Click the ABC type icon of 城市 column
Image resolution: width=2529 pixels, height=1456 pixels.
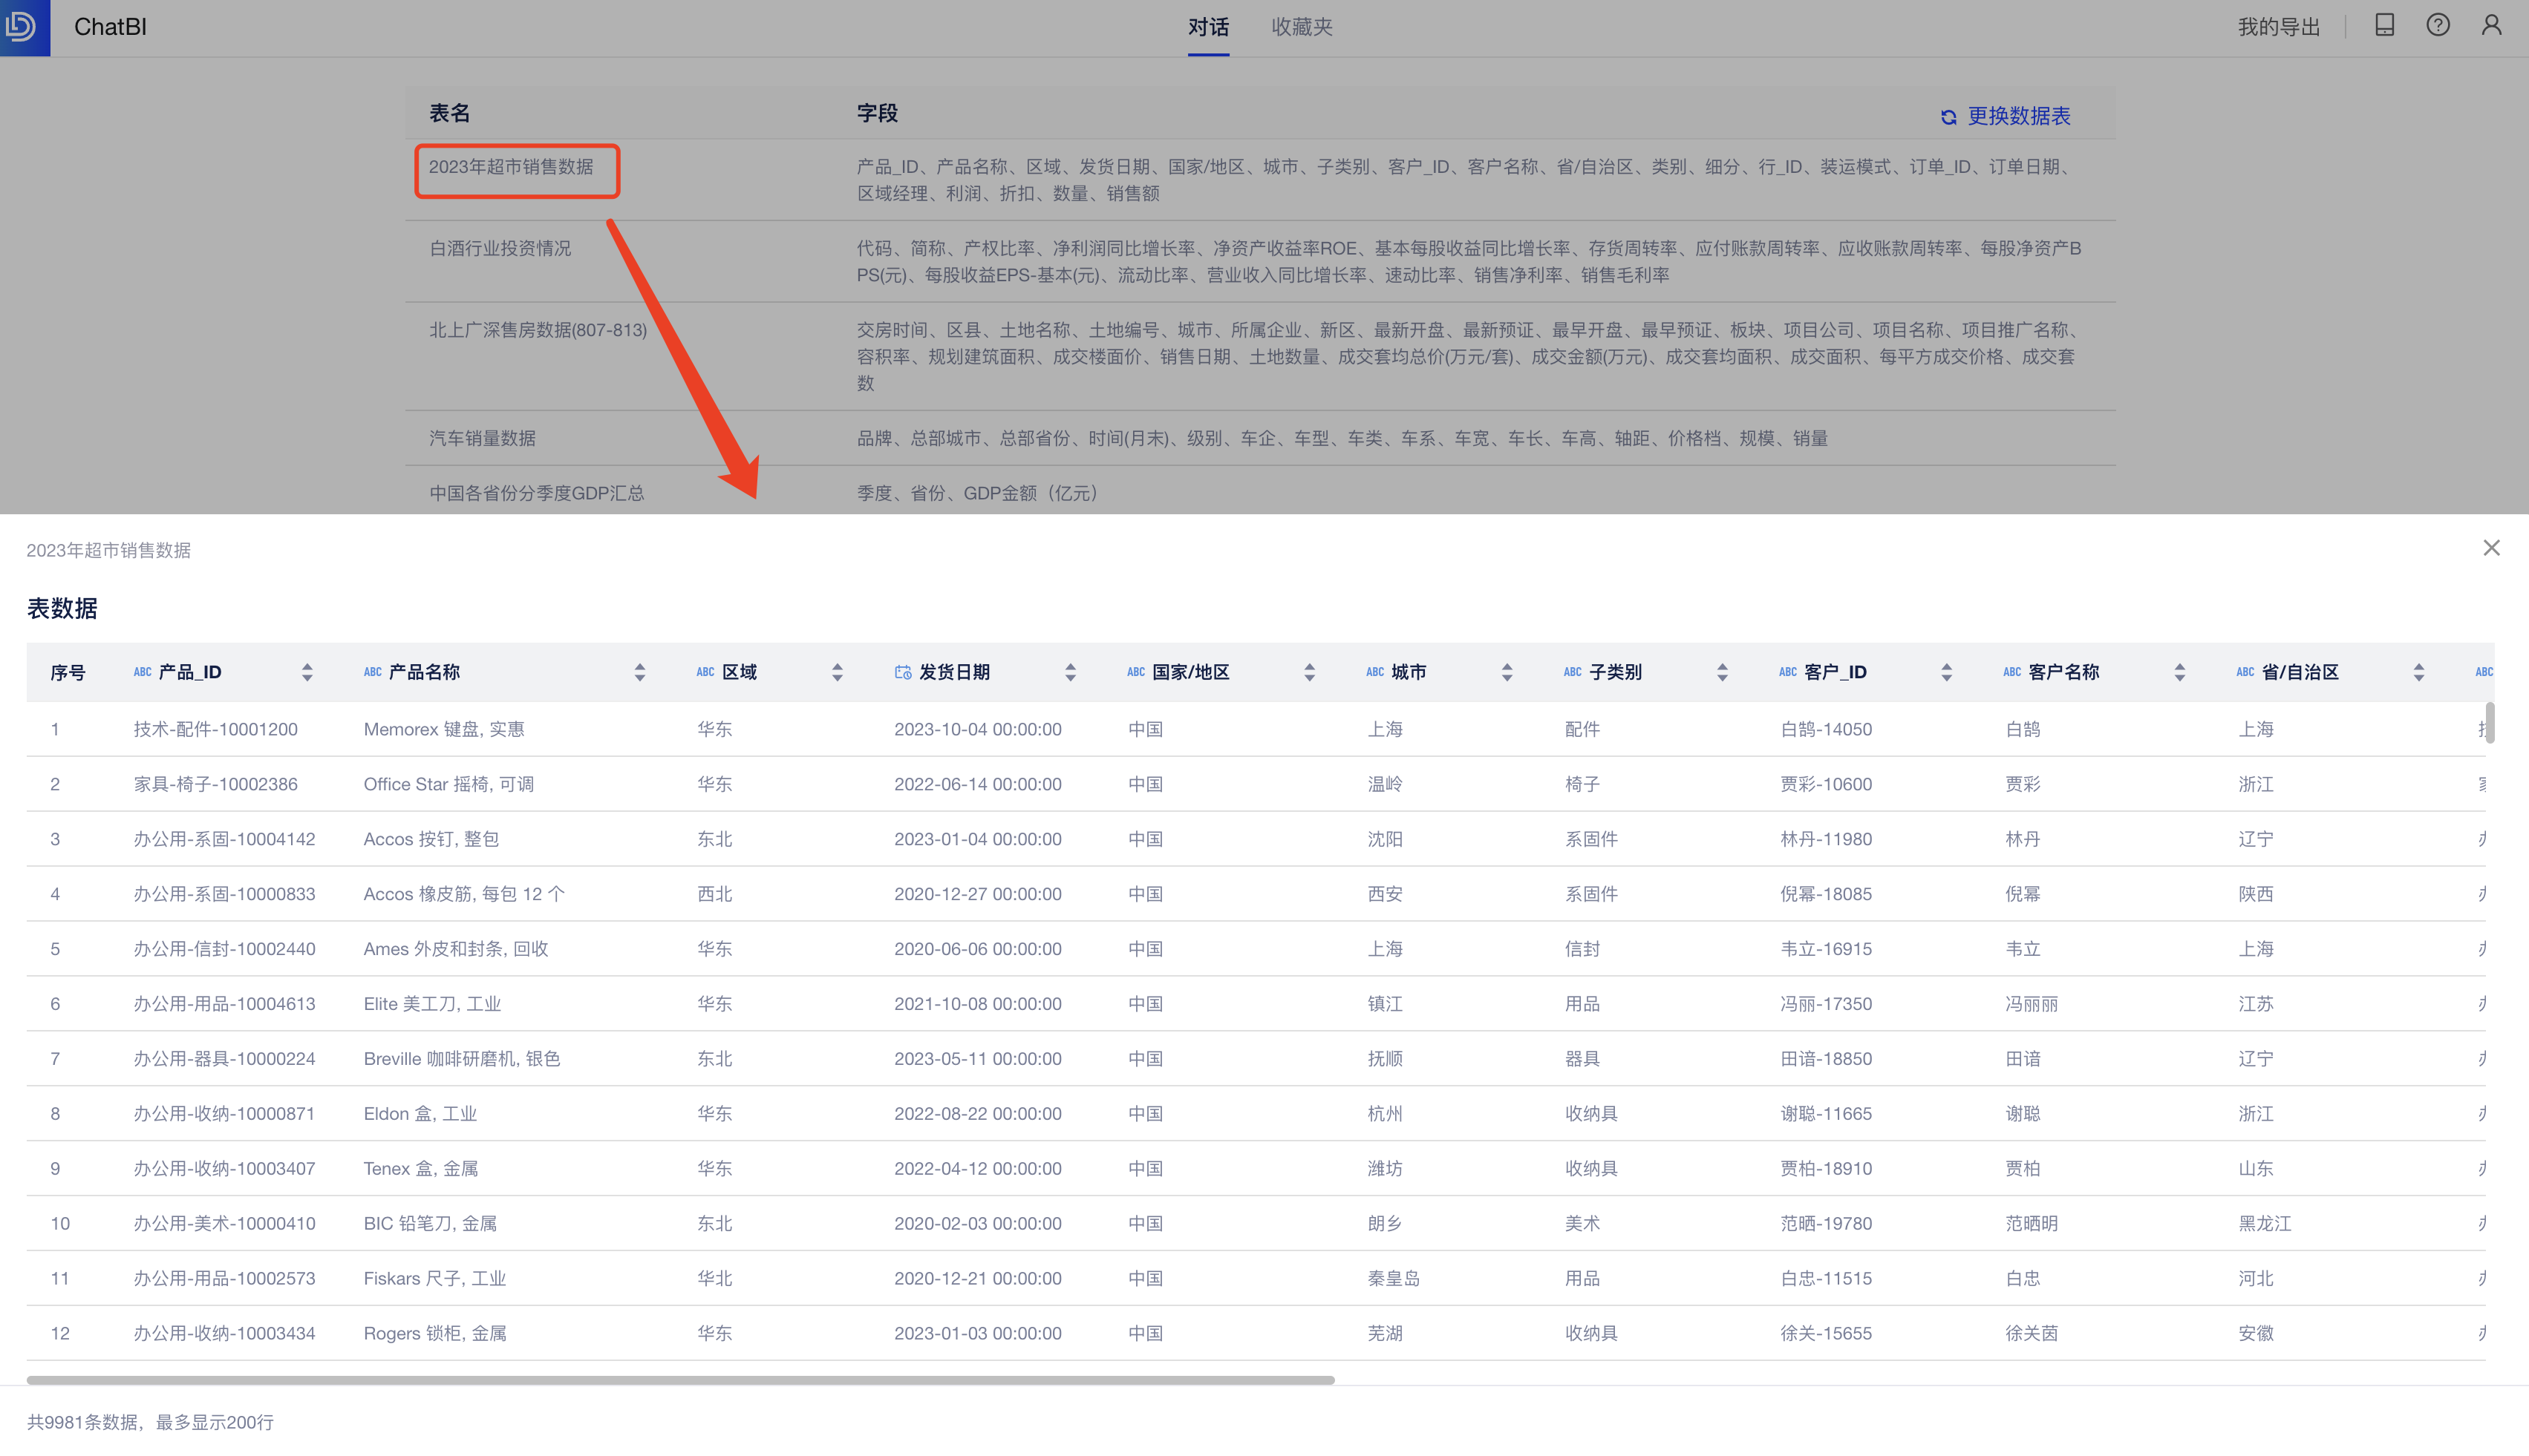pyautogui.click(x=1374, y=672)
